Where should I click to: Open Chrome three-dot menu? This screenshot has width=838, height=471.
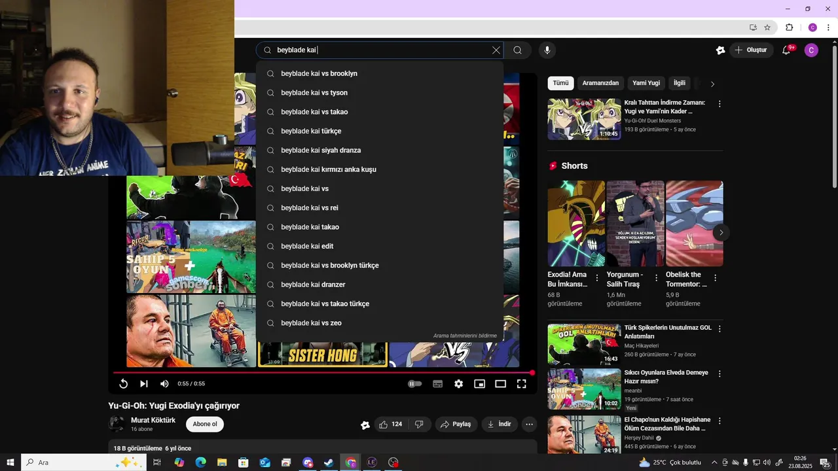click(828, 27)
